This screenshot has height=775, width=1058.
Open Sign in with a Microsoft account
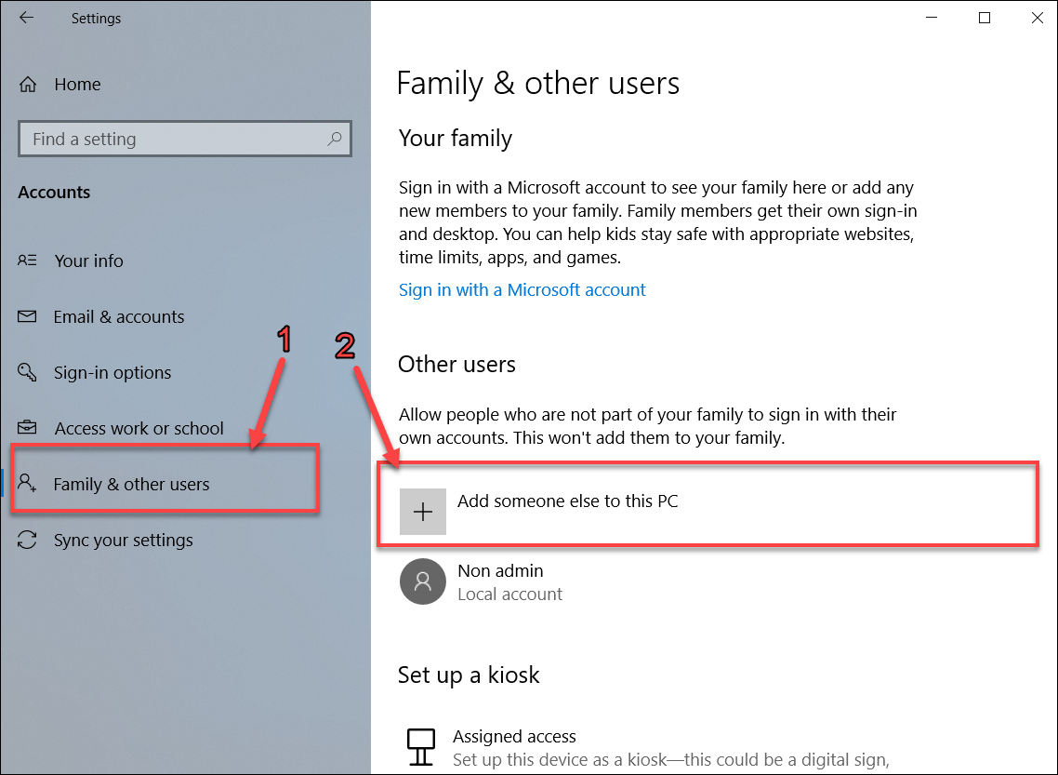[x=522, y=289]
